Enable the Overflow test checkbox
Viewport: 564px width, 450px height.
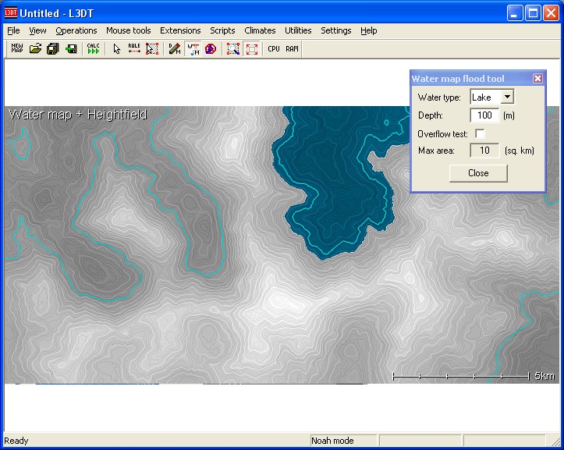point(480,133)
